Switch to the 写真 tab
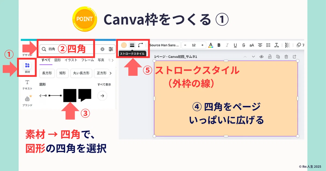The height and width of the screenshot is (171, 326). tap(101, 60)
